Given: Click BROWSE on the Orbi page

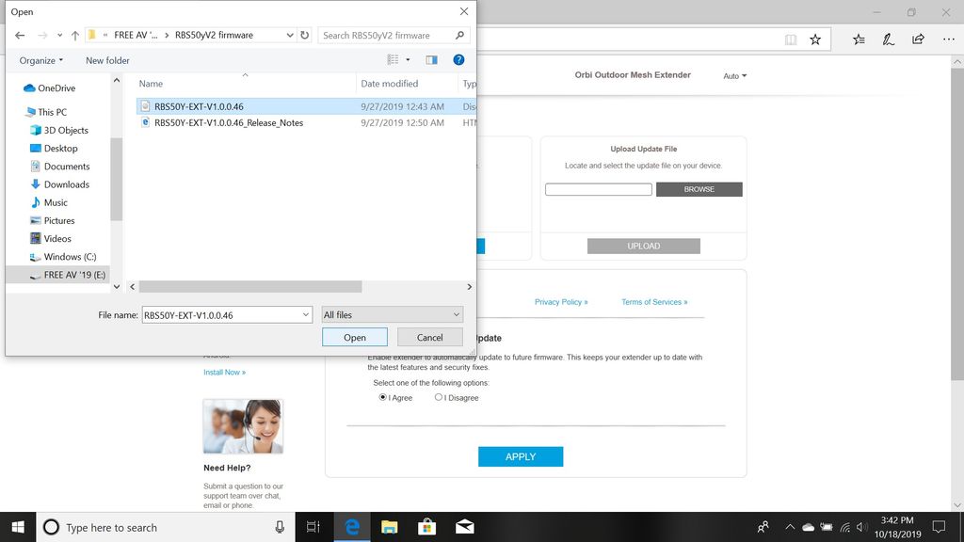Looking at the screenshot, I should pyautogui.click(x=699, y=189).
